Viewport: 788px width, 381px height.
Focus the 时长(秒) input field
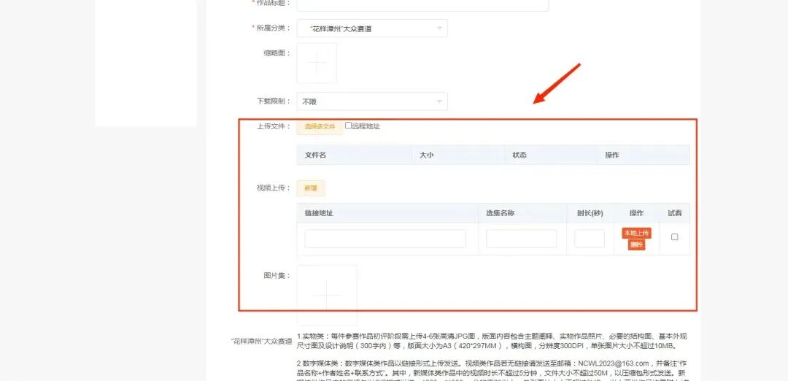point(590,239)
